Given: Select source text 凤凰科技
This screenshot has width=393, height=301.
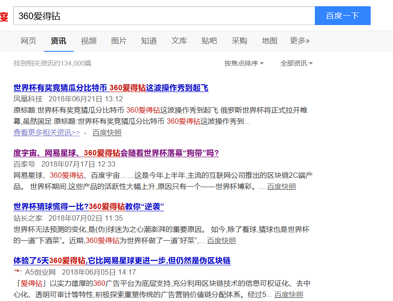Looking at the screenshot, I should click(28, 99).
